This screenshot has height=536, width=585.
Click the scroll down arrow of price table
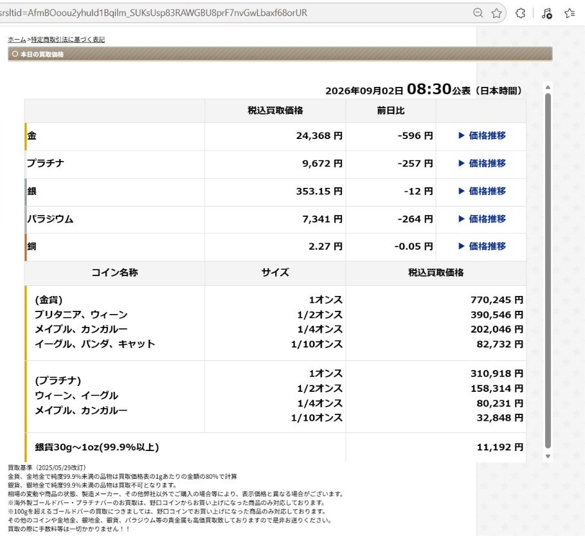548,456
